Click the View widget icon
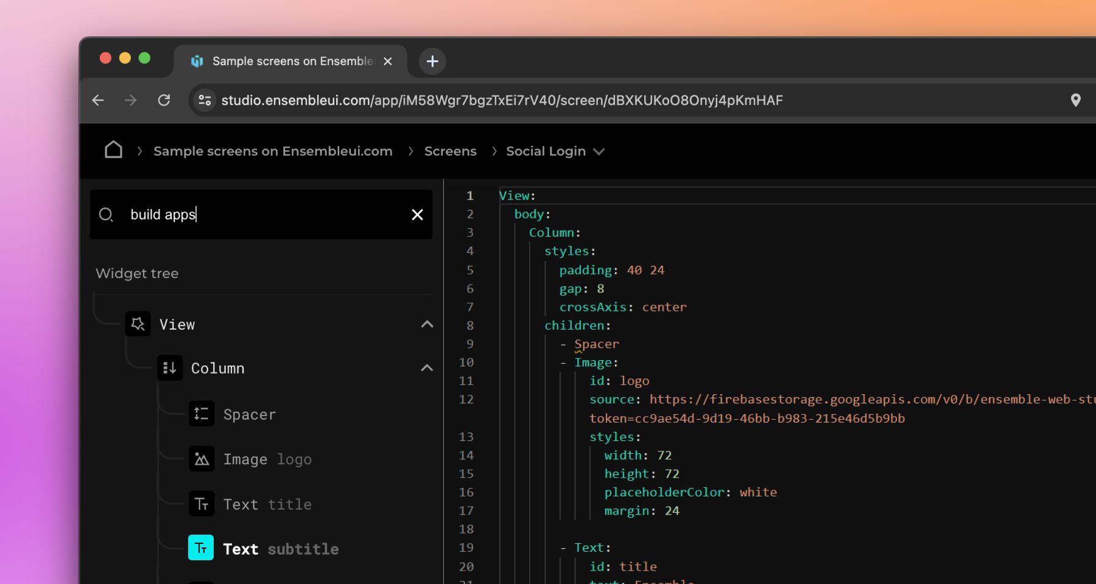This screenshot has height=584, width=1096. (138, 324)
